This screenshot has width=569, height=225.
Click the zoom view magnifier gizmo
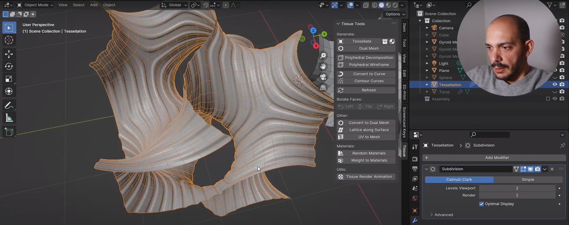(x=323, y=56)
